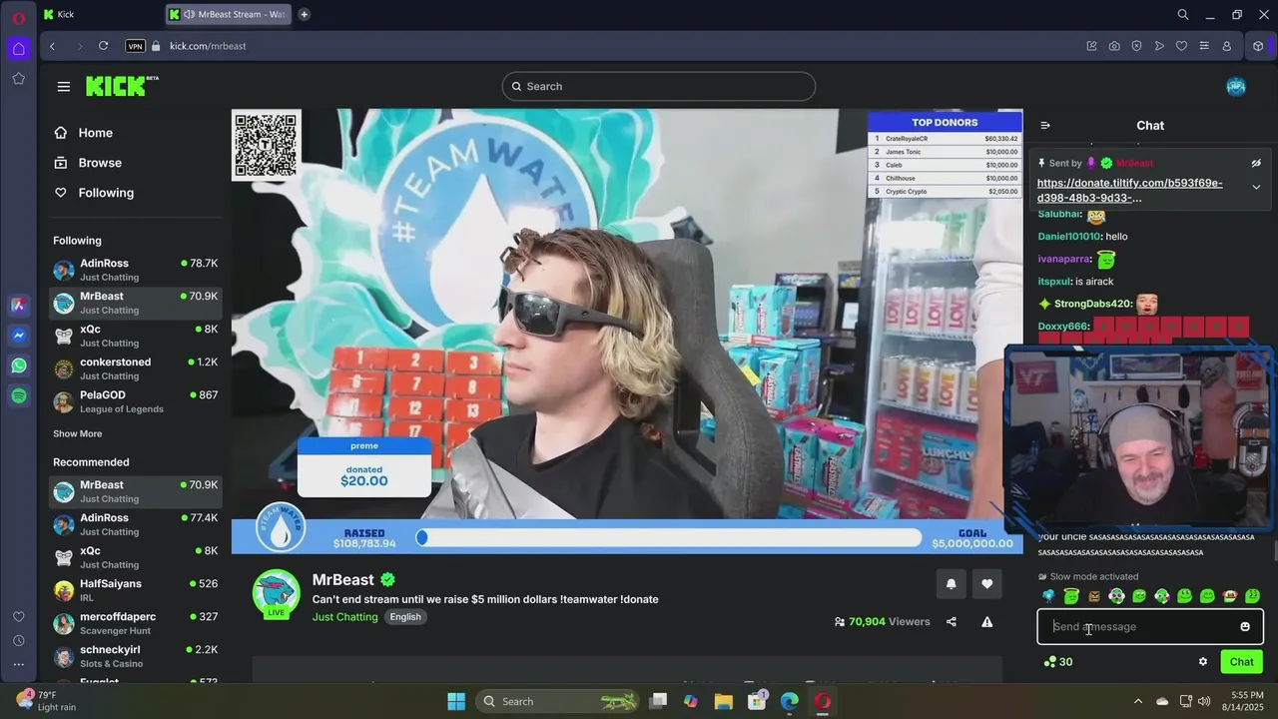Open extensions cube icon
The image size is (1278, 719).
click(1258, 46)
